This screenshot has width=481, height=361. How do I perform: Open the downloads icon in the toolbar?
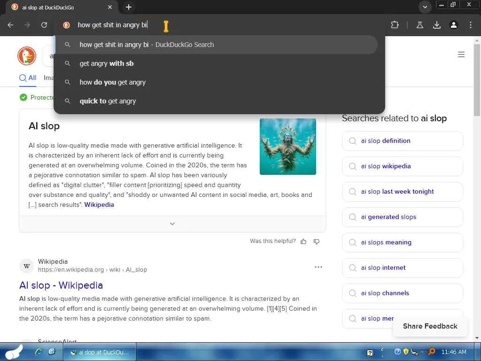click(x=437, y=25)
